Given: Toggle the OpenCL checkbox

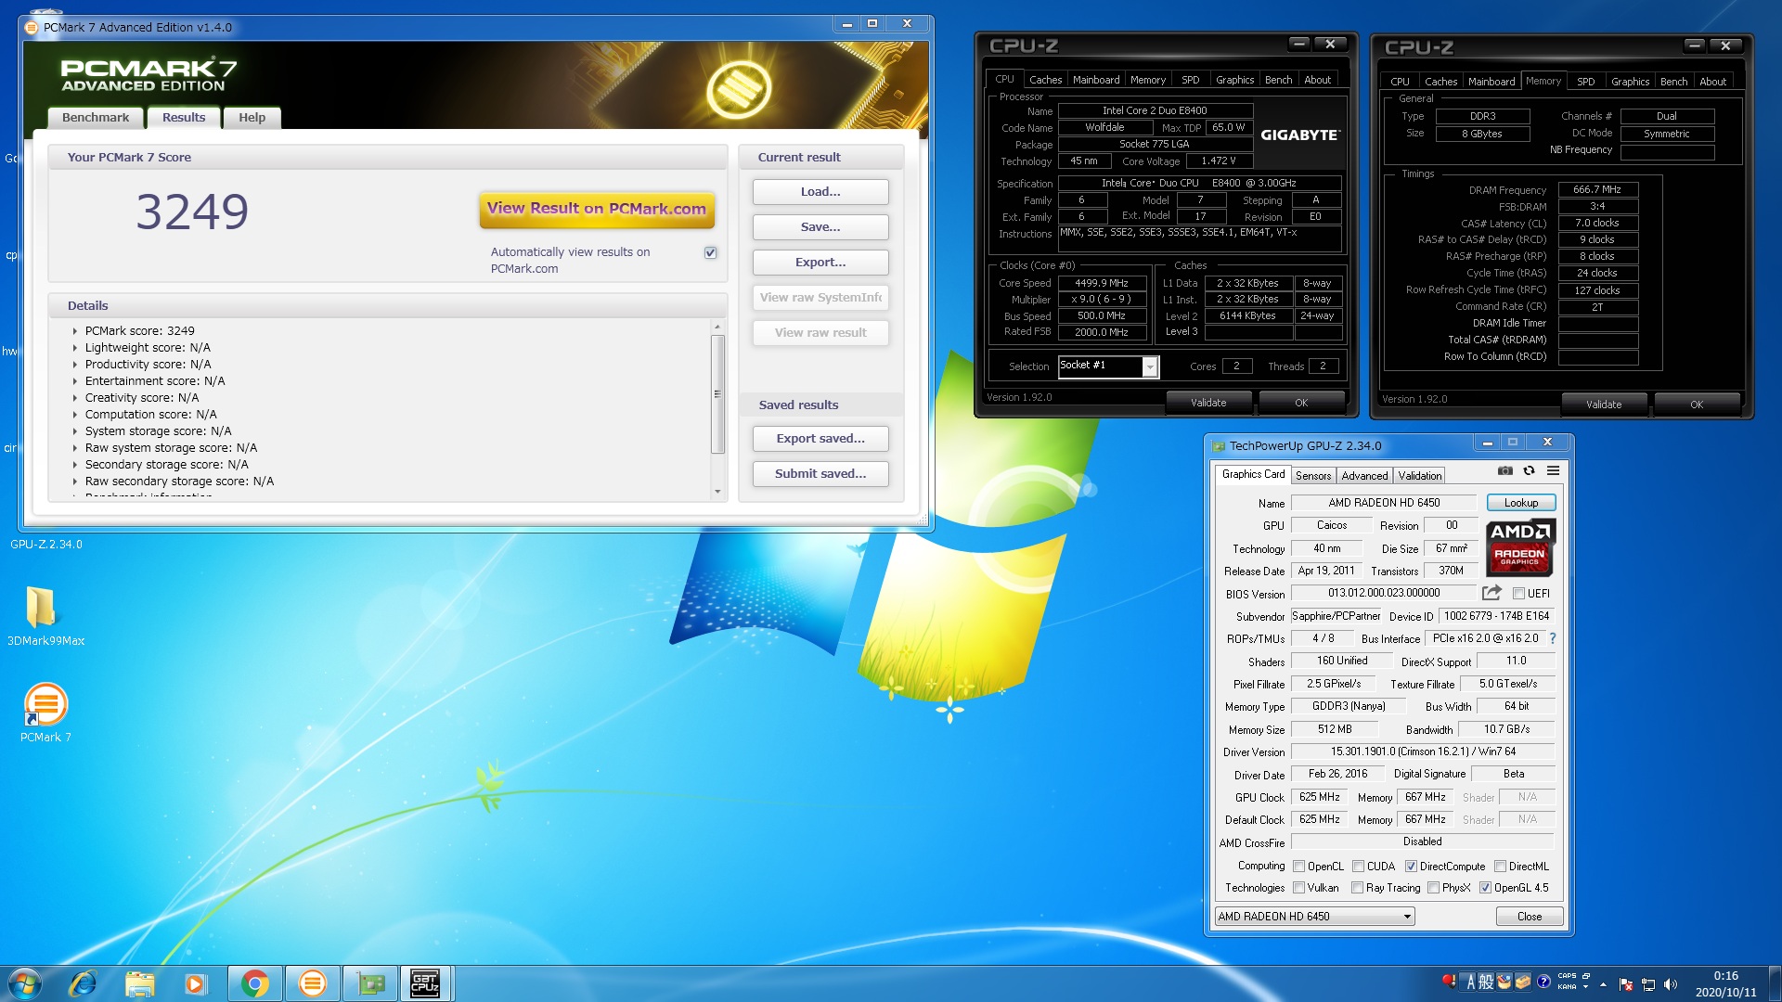Looking at the screenshot, I should point(1299,867).
